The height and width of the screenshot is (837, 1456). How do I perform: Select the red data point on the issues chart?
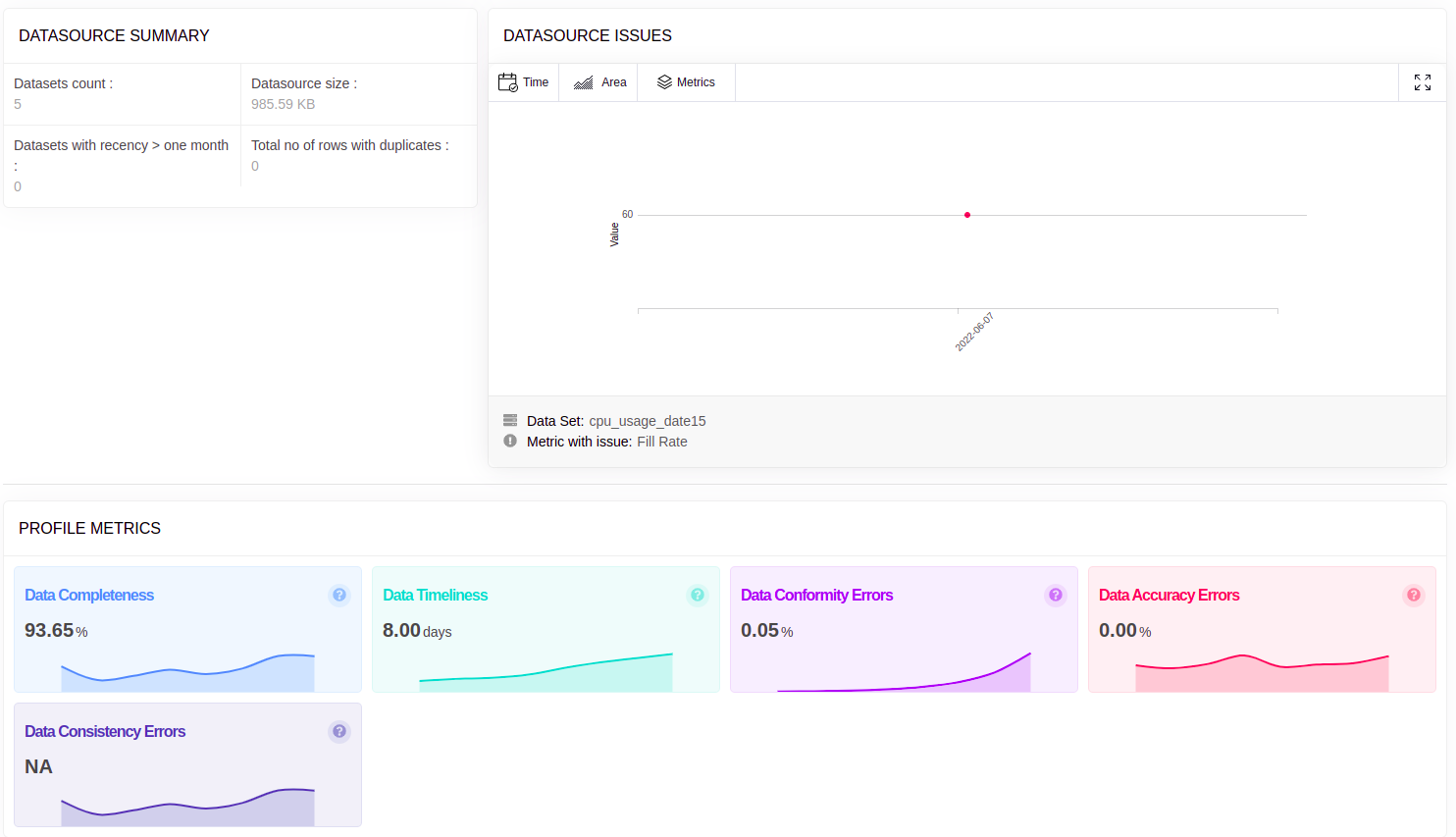click(967, 214)
